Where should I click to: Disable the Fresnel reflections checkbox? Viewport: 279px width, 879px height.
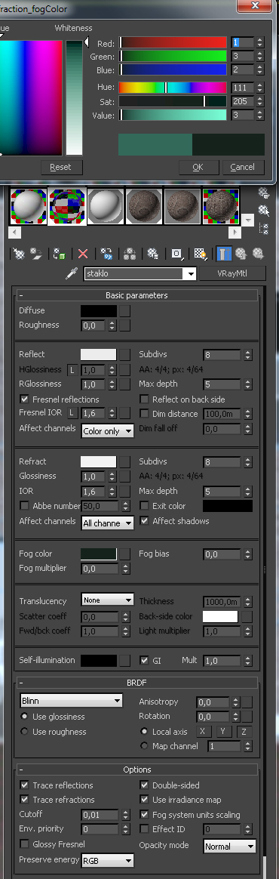click(24, 399)
